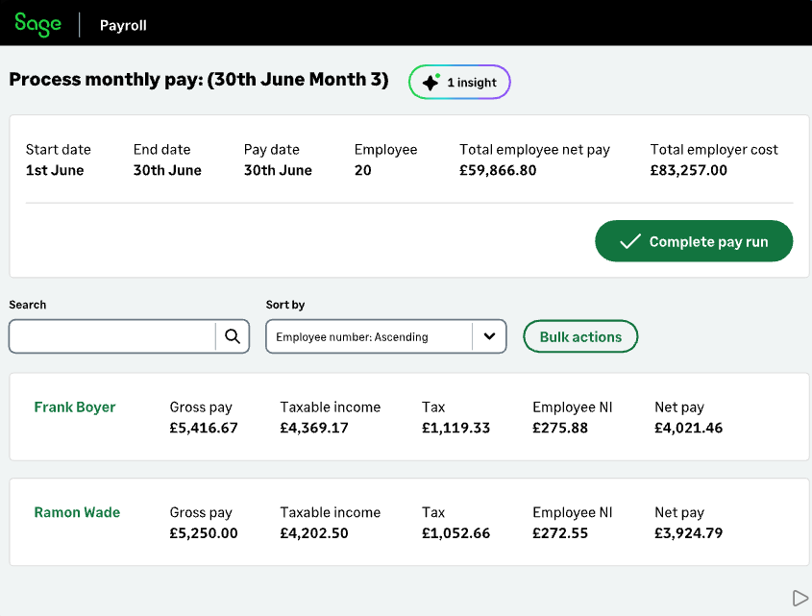Screen dimensions: 812x616
Task: Click Ramon Wade's tax value £1,052.66
Action: pyautogui.click(x=455, y=532)
